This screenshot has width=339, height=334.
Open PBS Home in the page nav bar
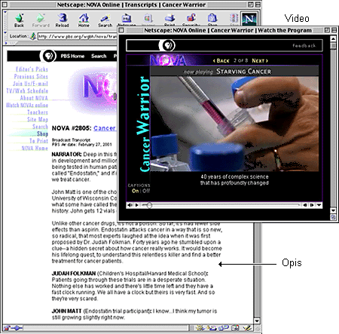[x=72, y=56]
